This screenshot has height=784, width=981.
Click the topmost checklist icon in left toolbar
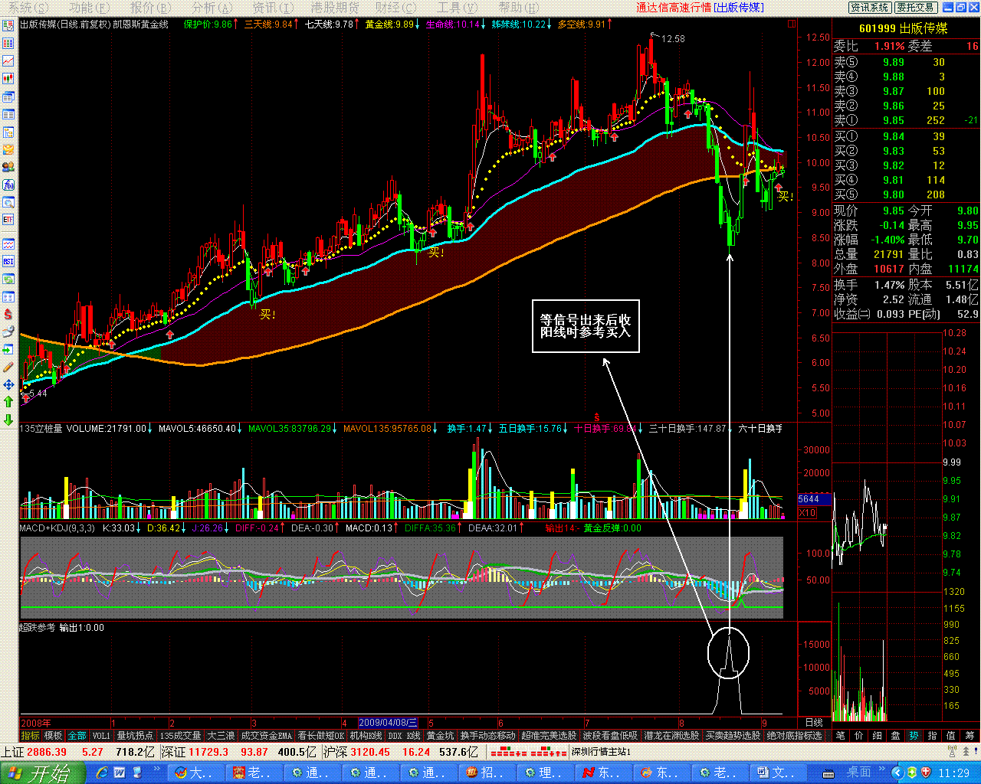click(8, 25)
